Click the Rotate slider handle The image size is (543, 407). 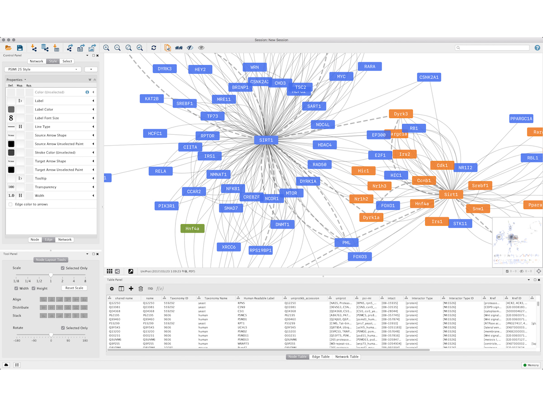tap(51, 335)
